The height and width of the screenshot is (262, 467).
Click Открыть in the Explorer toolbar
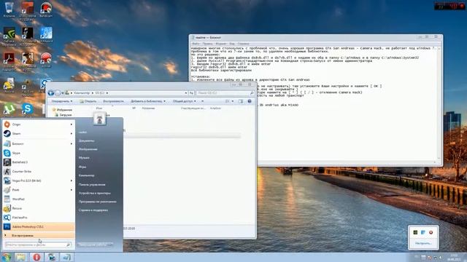[x=88, y=101]
